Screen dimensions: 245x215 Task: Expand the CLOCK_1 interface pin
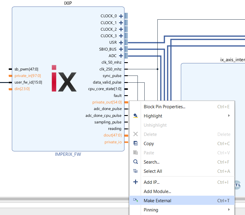tap(121, 23)
